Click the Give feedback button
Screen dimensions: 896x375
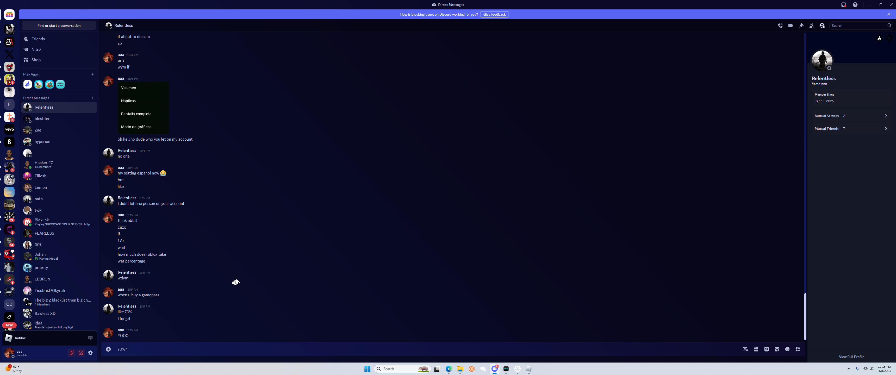coord(494,14)
